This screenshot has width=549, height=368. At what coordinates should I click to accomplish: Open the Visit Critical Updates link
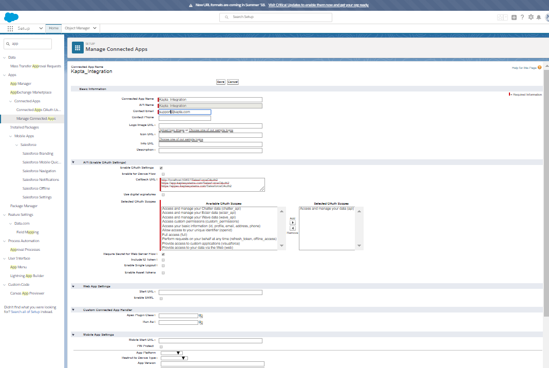318,5
